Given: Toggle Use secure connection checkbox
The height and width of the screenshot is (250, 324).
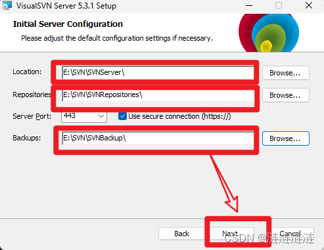Looking at the screenshot, I should click(122, 116).
